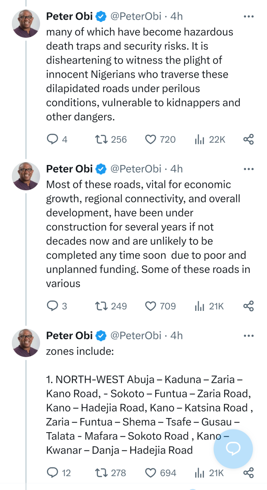Expand the more options menu on second tweet
267x490 pixels.
(x=248, y=168)
